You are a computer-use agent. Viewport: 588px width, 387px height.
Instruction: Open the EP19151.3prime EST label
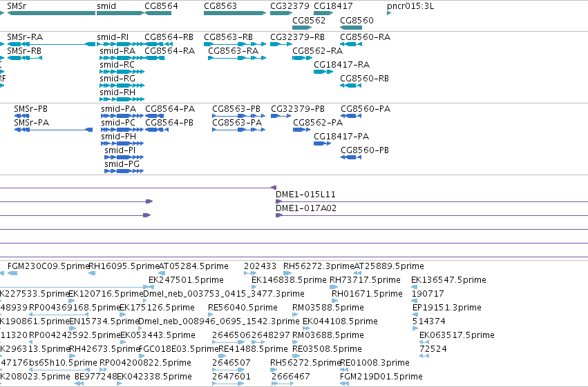pos(446,308)
